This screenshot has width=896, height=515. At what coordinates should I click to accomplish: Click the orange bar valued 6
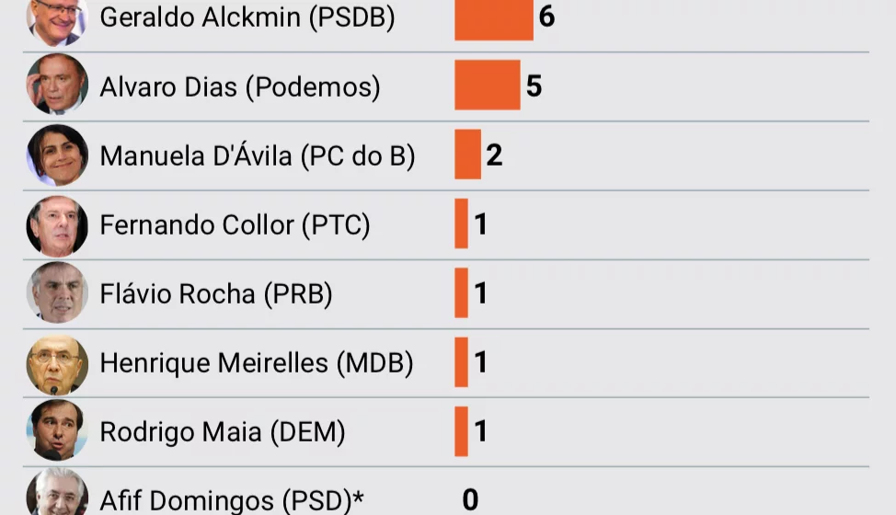(494, 20)
